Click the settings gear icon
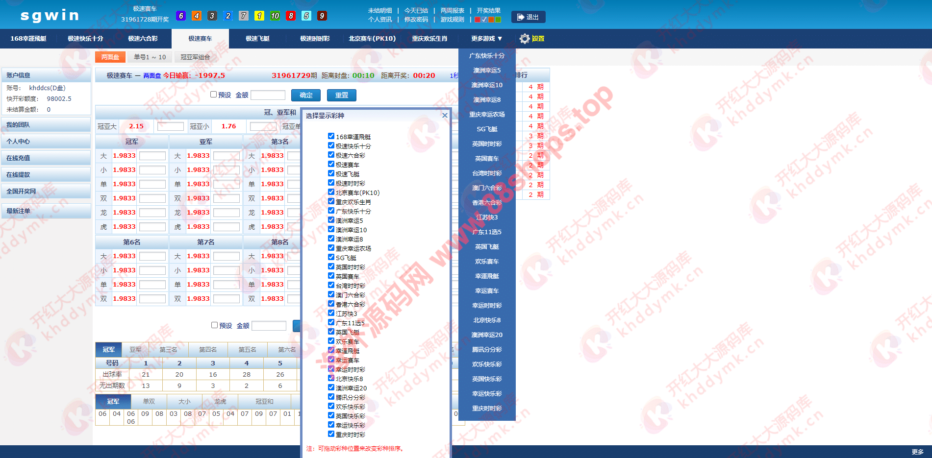 click(524, 39)
